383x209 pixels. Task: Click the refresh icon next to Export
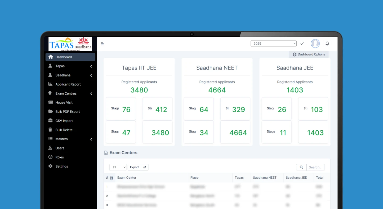point(145,167)
